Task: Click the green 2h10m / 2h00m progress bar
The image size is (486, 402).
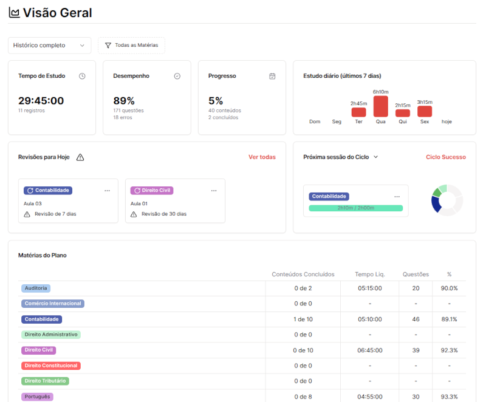Action: pos(355,208)
